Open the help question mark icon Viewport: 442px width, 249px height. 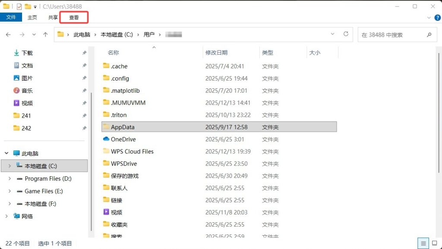click(x=438, y=18)
